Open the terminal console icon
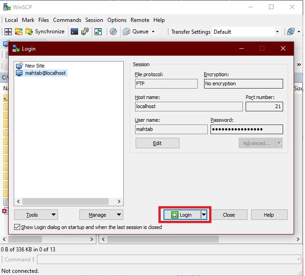 74,31
